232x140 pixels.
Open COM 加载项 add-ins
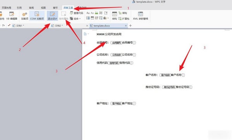click(x=37, y=16)
